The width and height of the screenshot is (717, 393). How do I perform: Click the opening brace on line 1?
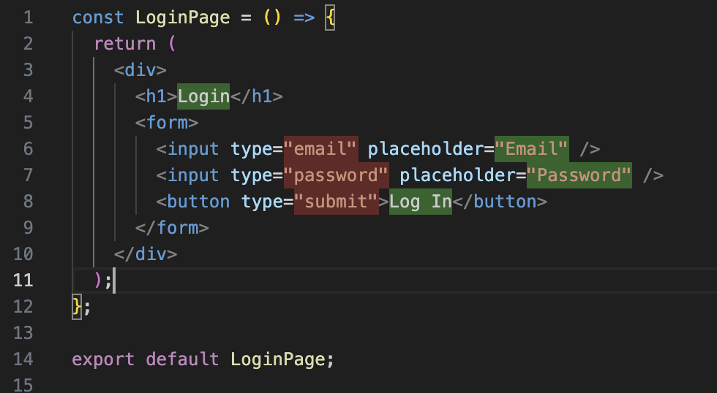point(330,18)
